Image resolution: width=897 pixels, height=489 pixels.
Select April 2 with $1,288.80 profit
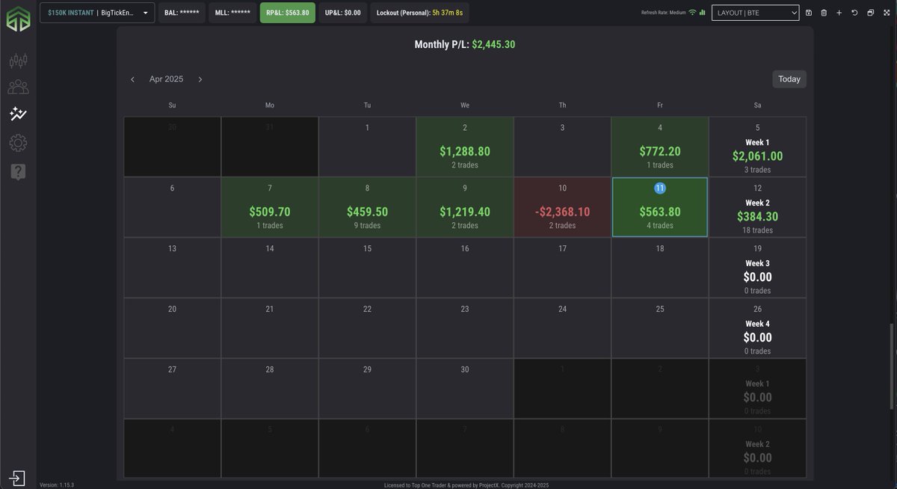(x=465, y=147)
